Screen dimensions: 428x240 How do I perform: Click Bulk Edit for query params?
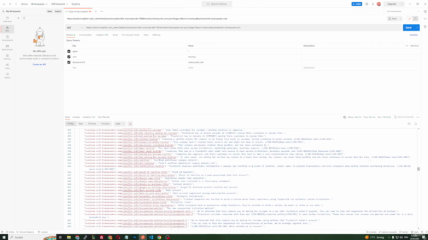click(x=415, y=46)
